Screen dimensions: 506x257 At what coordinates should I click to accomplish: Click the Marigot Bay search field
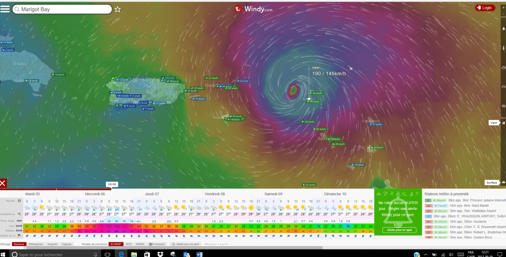63,9
